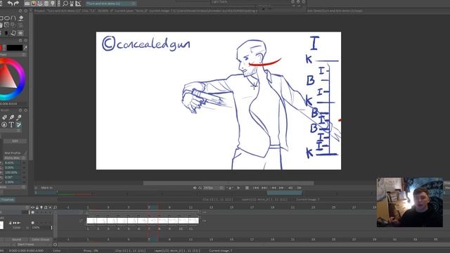Select the curve line shape tool
The image size is (450, 253).
tap(13, 18)
